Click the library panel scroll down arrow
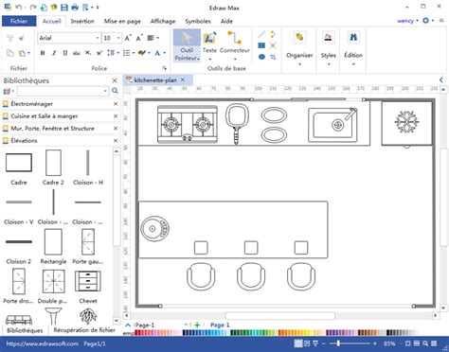 click(117, 321)
